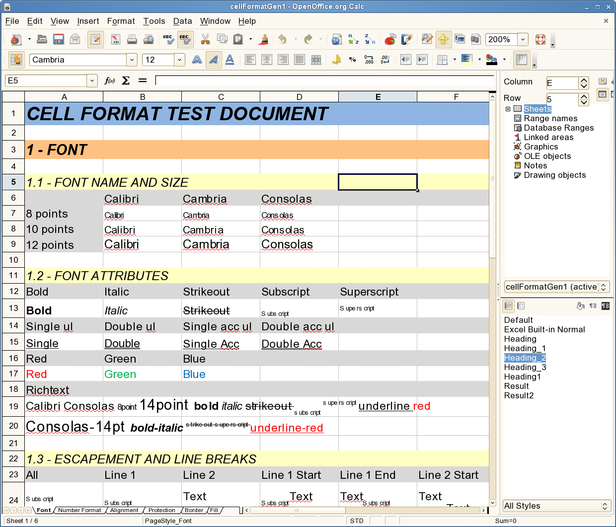Switch to Number Format sheet tab

[79, 510]
